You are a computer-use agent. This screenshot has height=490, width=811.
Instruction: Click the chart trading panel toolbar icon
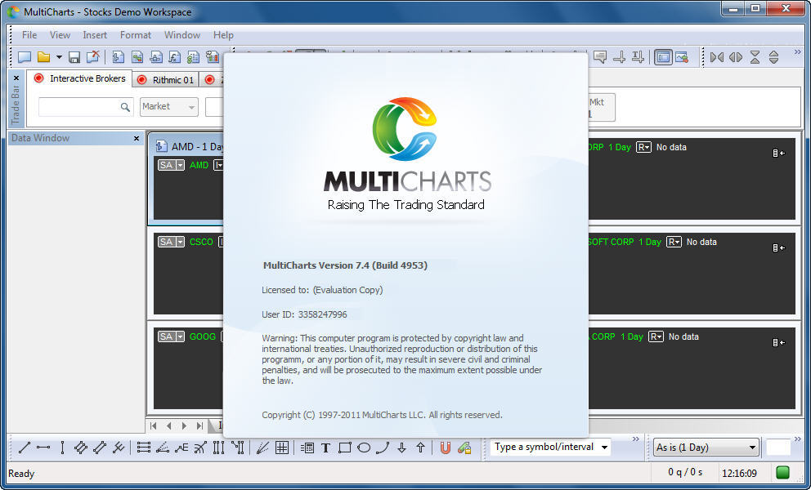pyautogui.click(x=682, y=57)
